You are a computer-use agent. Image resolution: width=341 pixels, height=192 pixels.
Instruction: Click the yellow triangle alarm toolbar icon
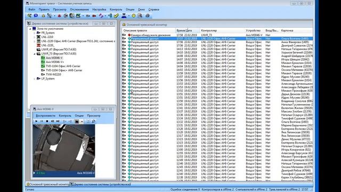coord(43,15)
